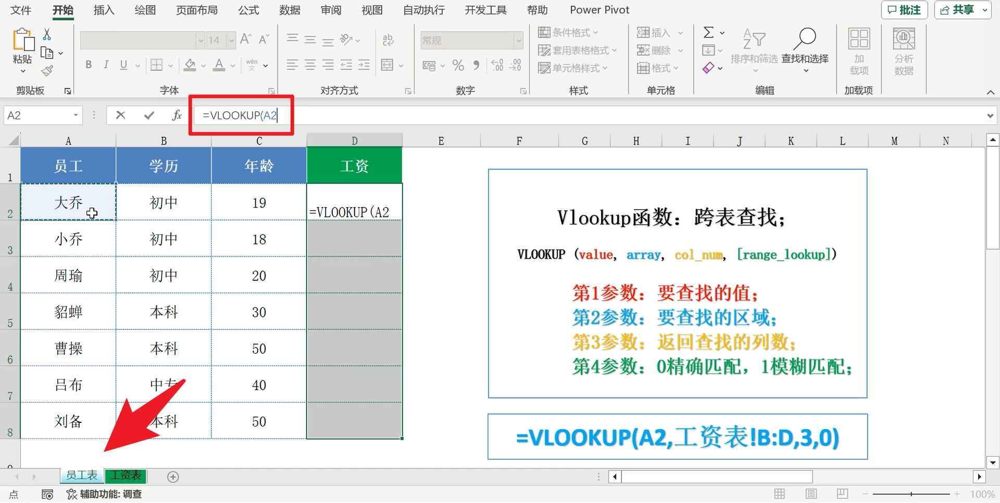This screenshot has height=503, width=1000.
Task: Toggle Bold formatting
Action: click(89, 65)
